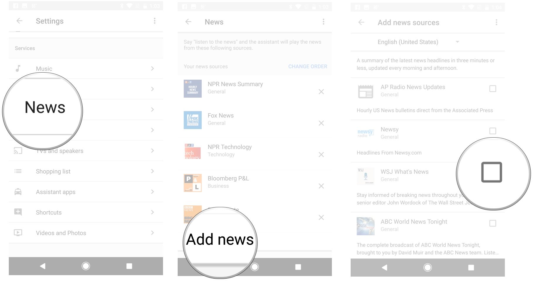533x281 pixels.
Task: Tap Android recents button under Add news sources
Action: [x=471, y=268]
